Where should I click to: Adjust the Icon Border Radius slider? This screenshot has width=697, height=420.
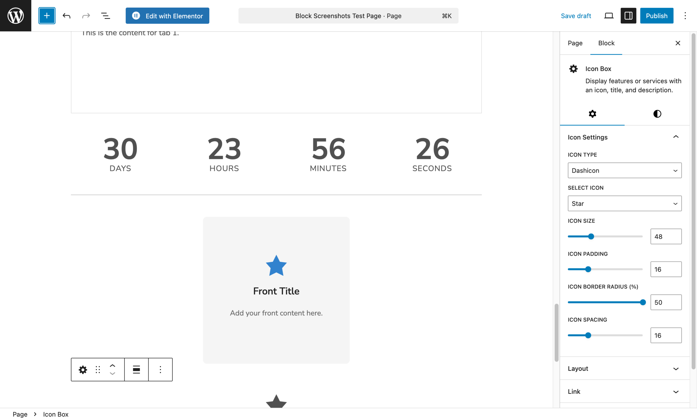pos(643,302)
